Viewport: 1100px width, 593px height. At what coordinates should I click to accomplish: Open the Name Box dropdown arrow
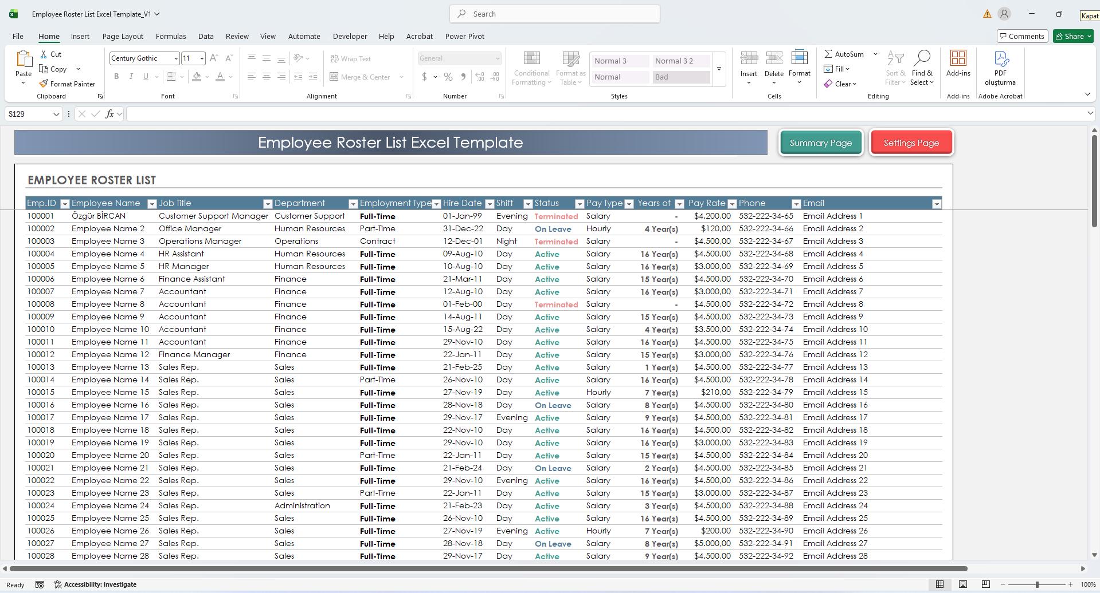pyautogui.click(x=56, y=114)
